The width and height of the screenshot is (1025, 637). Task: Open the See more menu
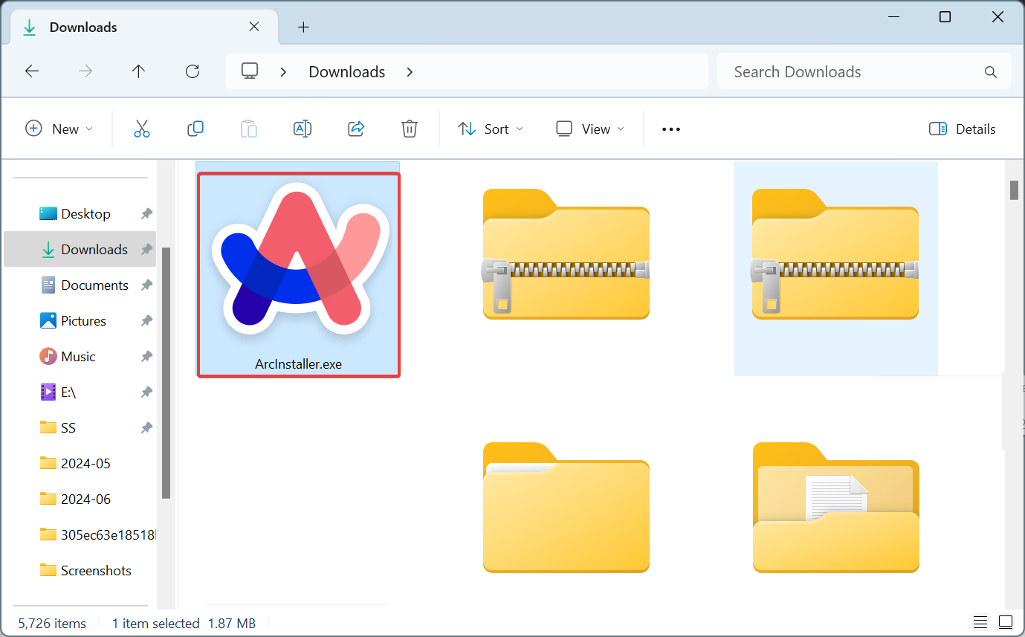tap(670, 129)
